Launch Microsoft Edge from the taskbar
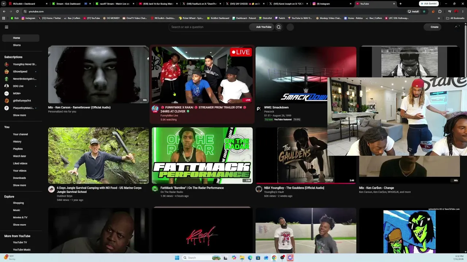Screen dimensions: 467x262 click(250, 258)
